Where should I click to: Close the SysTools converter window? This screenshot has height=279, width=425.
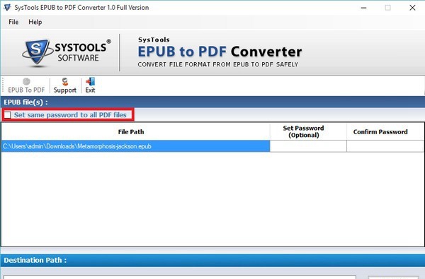412,8
